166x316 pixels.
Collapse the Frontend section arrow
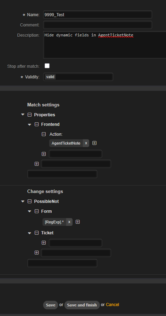point(30,124)
